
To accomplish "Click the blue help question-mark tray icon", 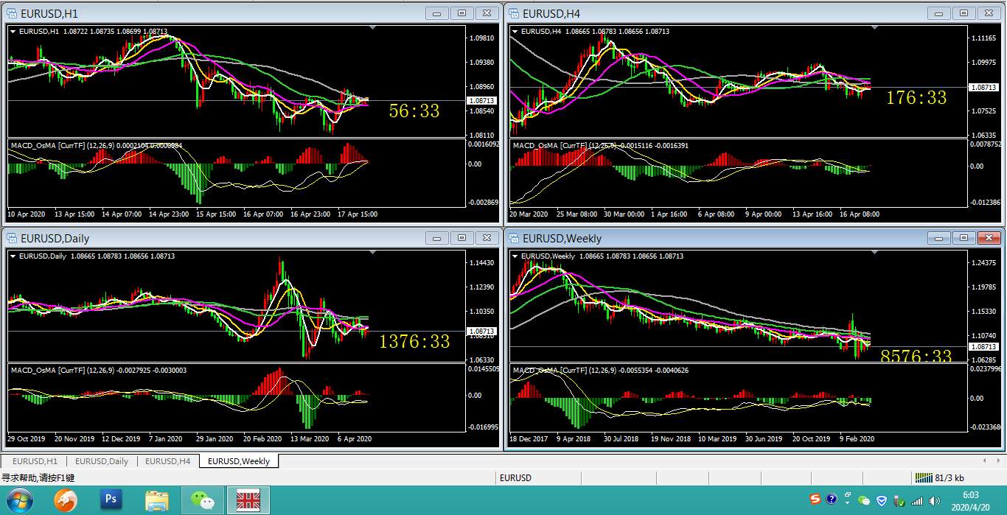I will (x=832, y=500).
